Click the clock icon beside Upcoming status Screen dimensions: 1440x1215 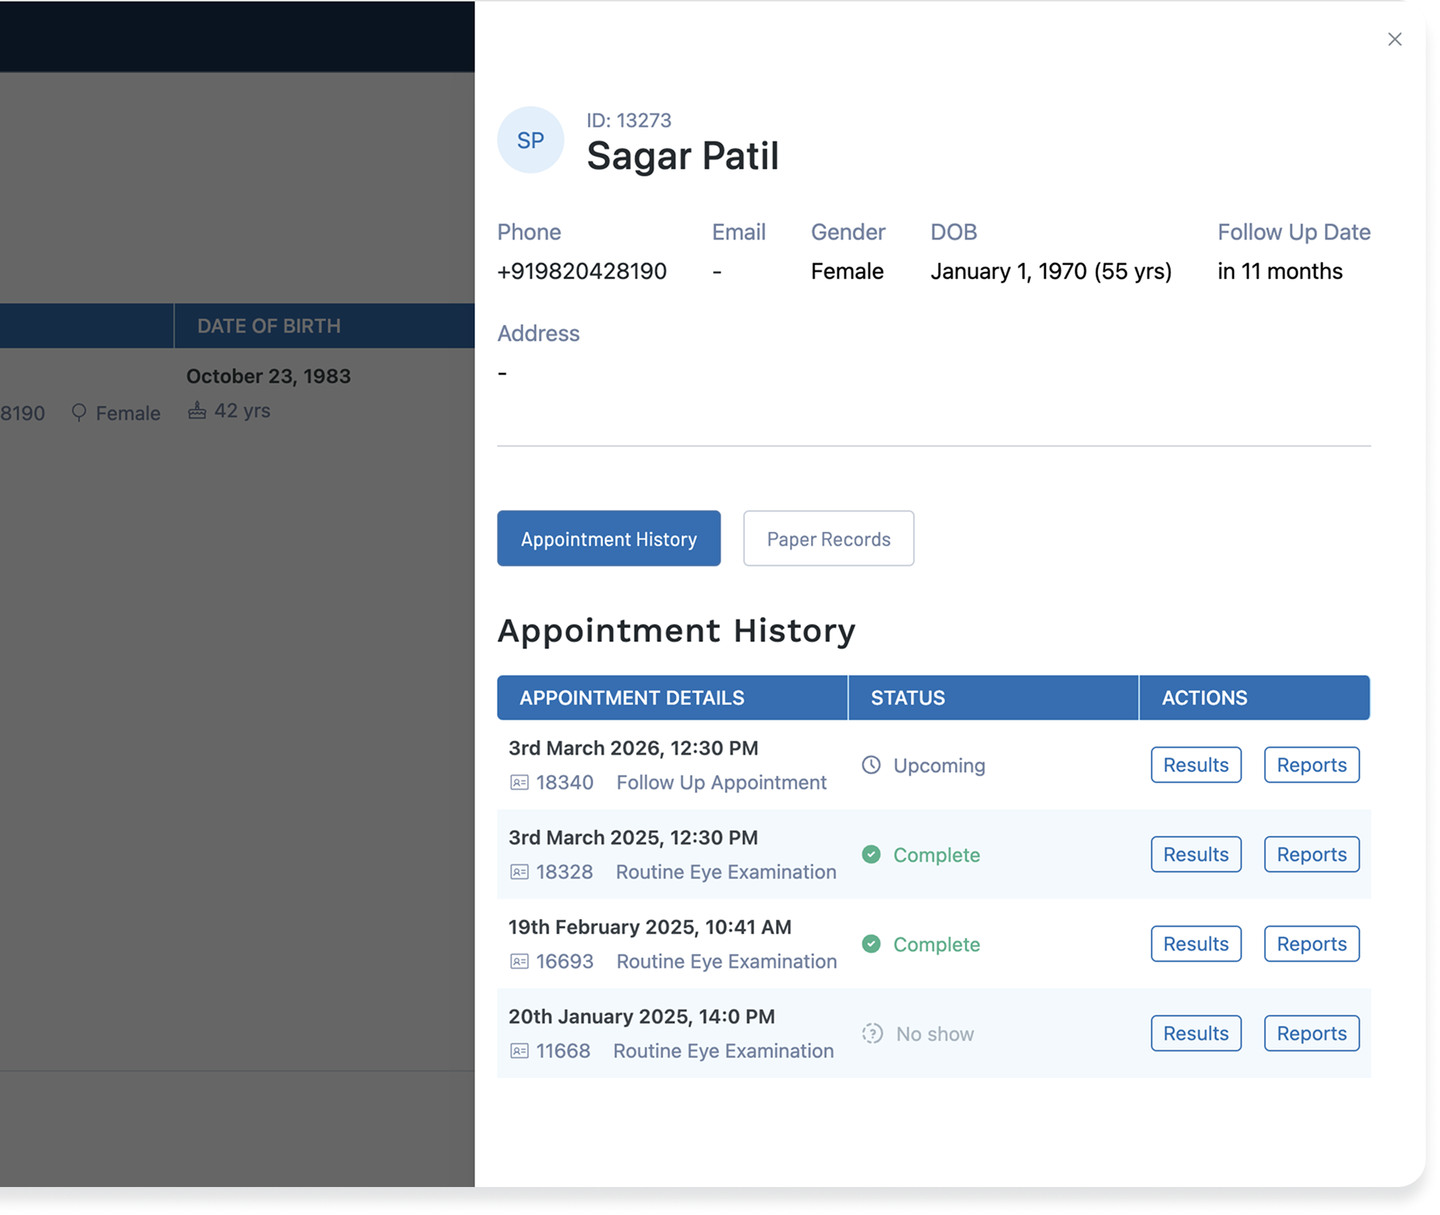(873, 765)
